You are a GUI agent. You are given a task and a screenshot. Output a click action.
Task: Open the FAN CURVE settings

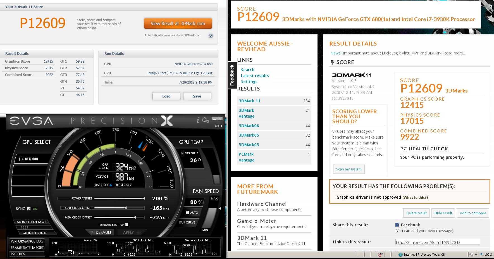click(187, 222)
